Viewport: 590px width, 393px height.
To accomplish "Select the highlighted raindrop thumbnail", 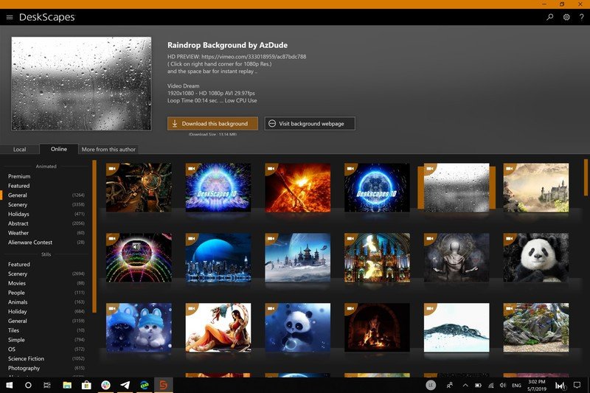I will 457,187.
